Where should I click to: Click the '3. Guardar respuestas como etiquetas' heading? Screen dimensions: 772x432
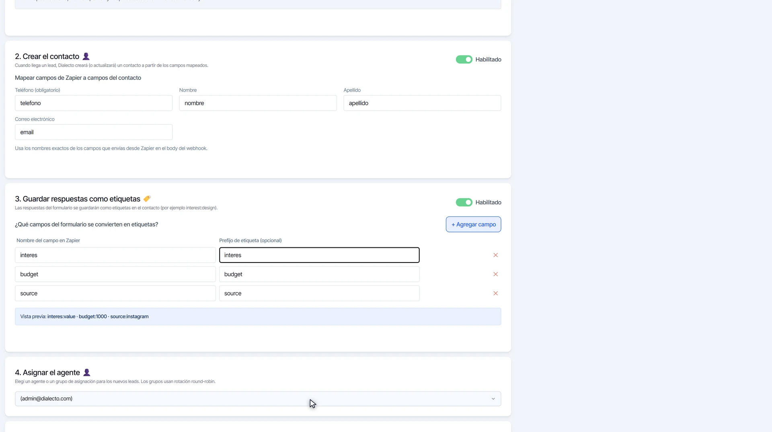pyautogui.click(x=78, y=199)
